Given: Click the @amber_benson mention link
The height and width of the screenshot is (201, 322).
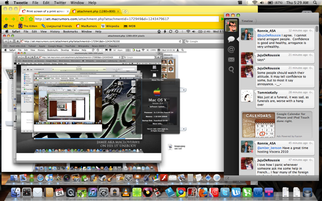Looking at the screenshot, I should click(269, 148).
